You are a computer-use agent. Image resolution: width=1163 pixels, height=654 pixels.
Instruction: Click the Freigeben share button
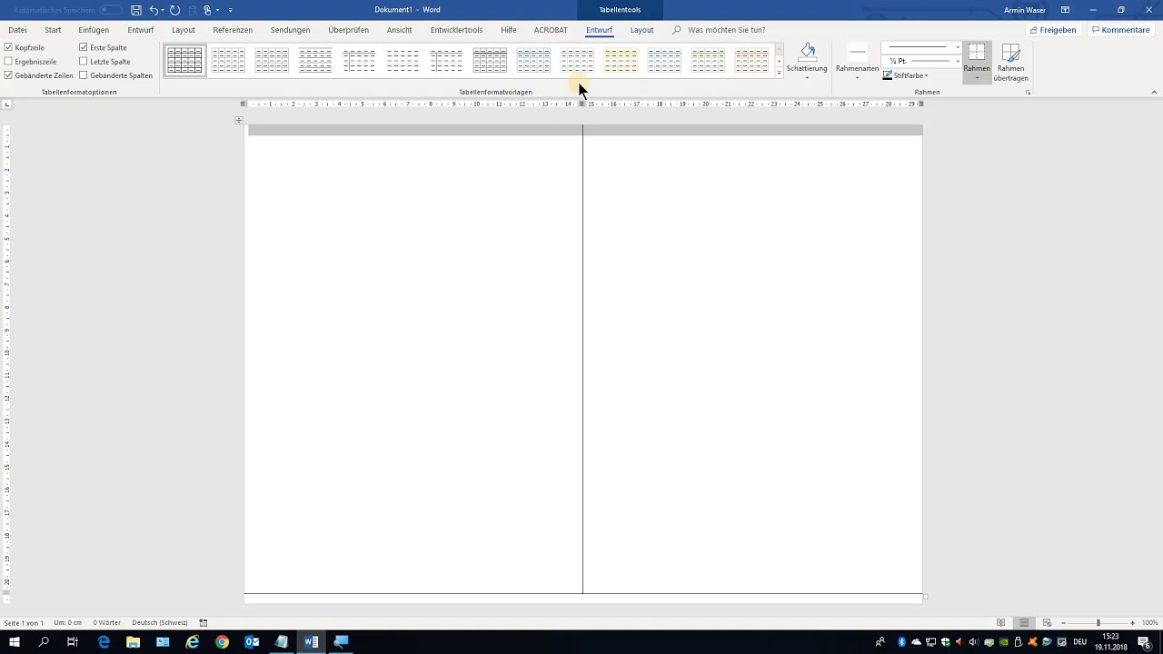1053,30
